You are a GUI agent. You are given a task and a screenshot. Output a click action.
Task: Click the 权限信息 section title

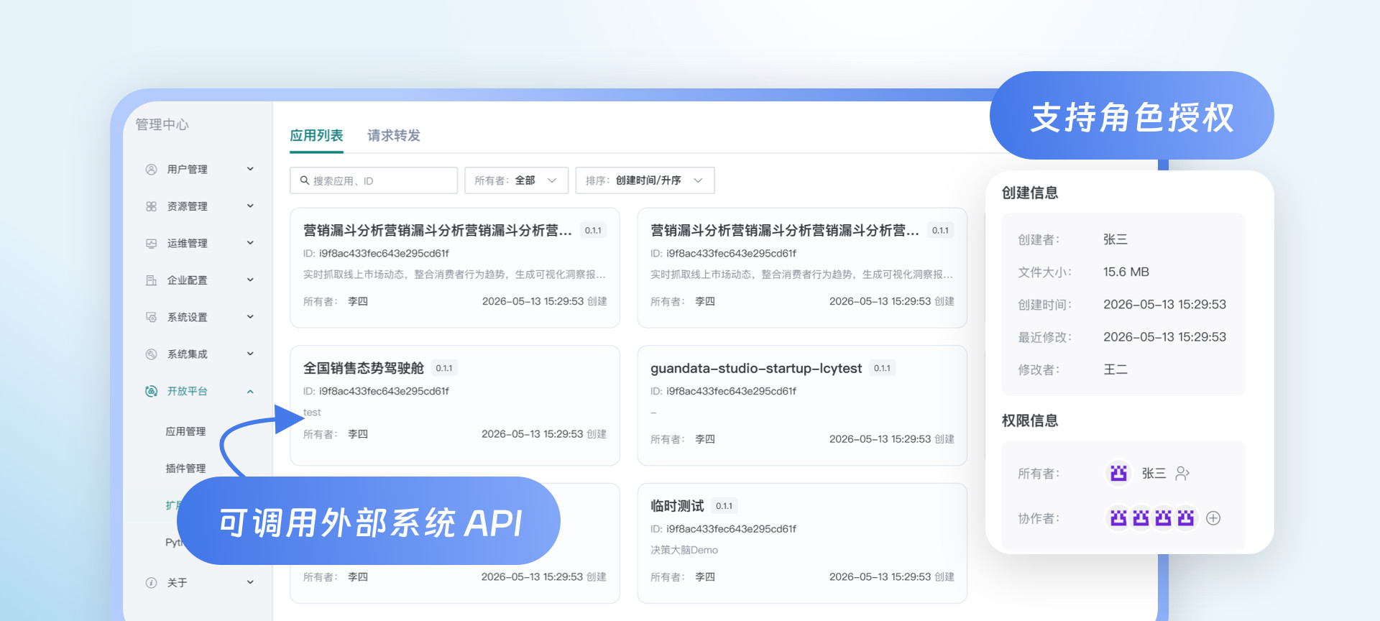tap(1030, 420)
